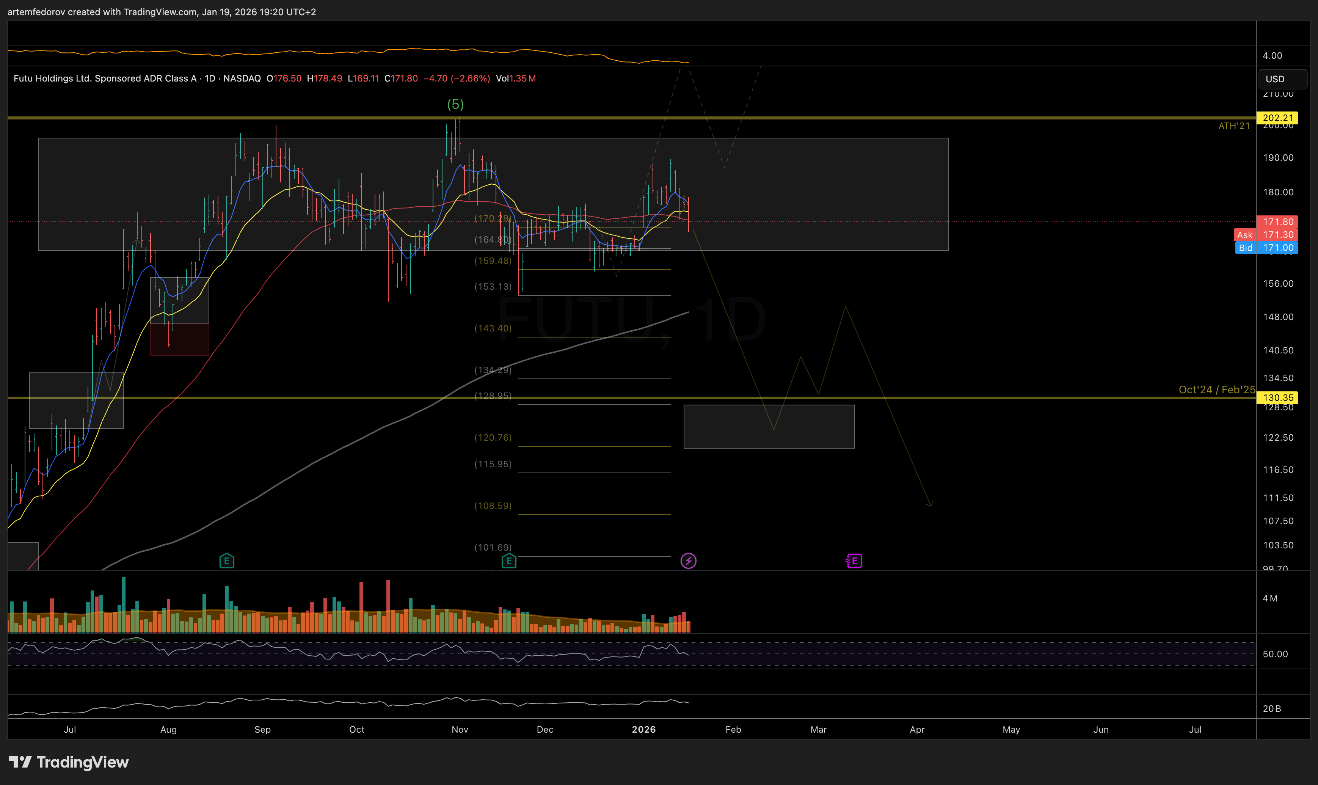
Task: Click the 4.00 top indicator scale label
Action: (1272, 55)
